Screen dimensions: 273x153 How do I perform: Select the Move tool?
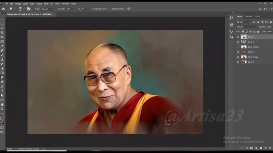pyautogui.click(x=2, y=19)
